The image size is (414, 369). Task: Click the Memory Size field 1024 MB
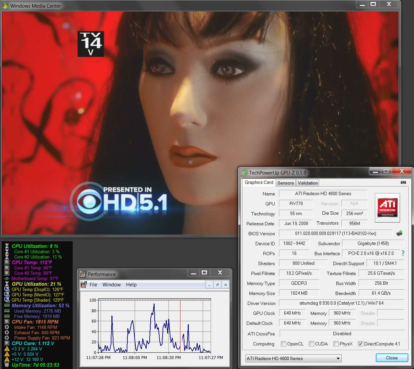coord(299,293)
